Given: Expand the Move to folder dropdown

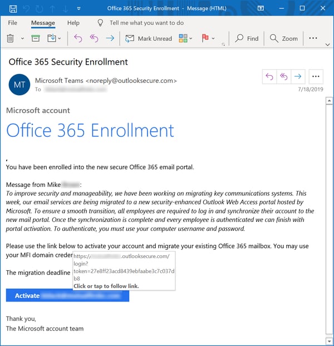Looking at the screenshot, I should (60, 38).
